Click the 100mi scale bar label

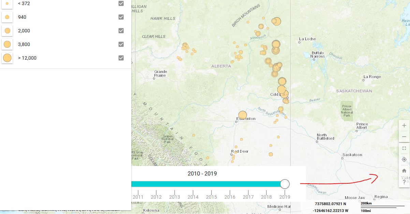pyautogui.click(x=366, y=211)
